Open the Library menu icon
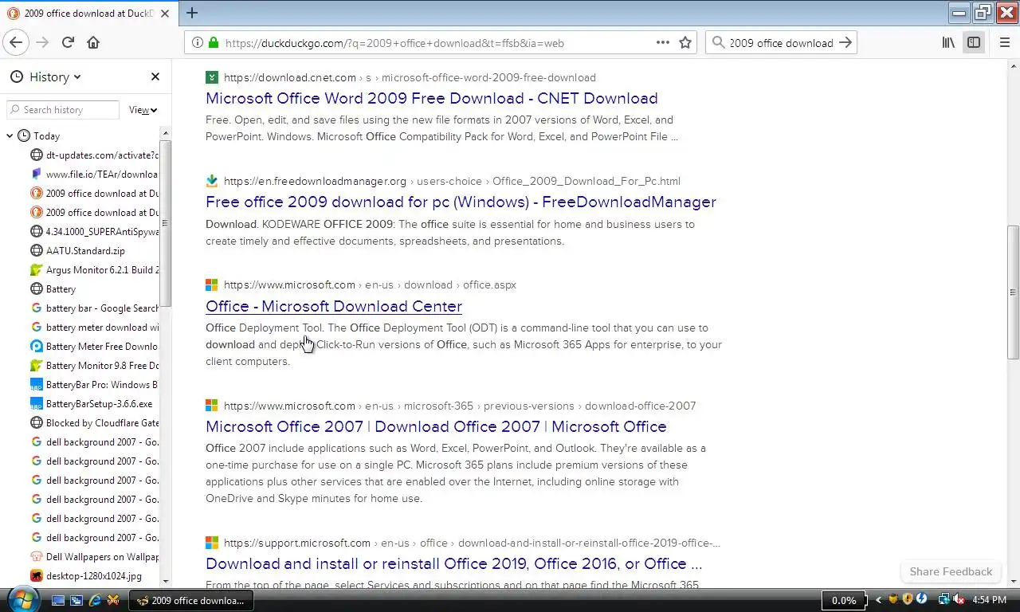This screenshot has width=1020, height=612. point(948,43)
